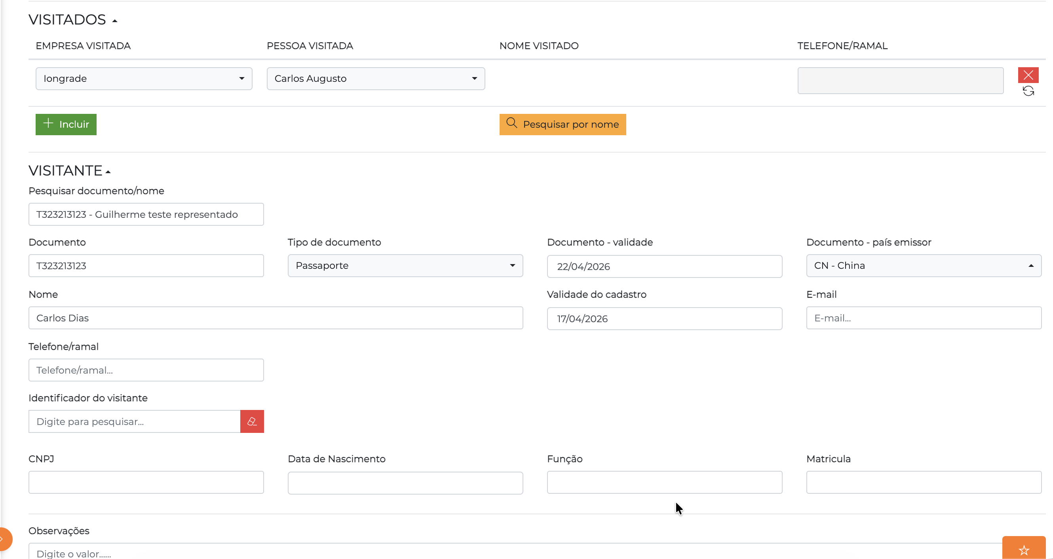Click the refresh icon below the red X
1053x559 pixels.
[1028, 91]
